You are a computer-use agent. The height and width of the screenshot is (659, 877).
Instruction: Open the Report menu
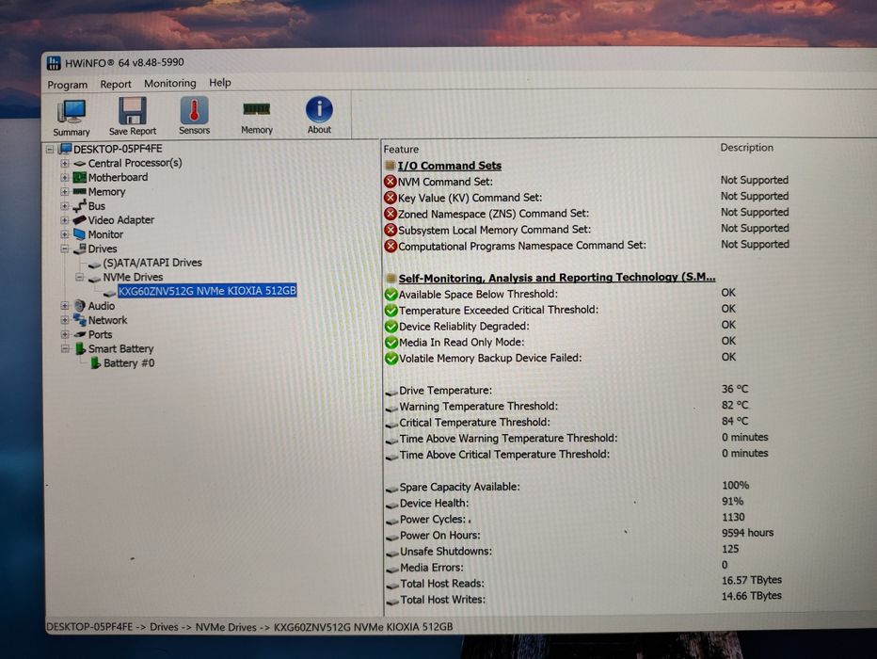click(x=116, y=85)
